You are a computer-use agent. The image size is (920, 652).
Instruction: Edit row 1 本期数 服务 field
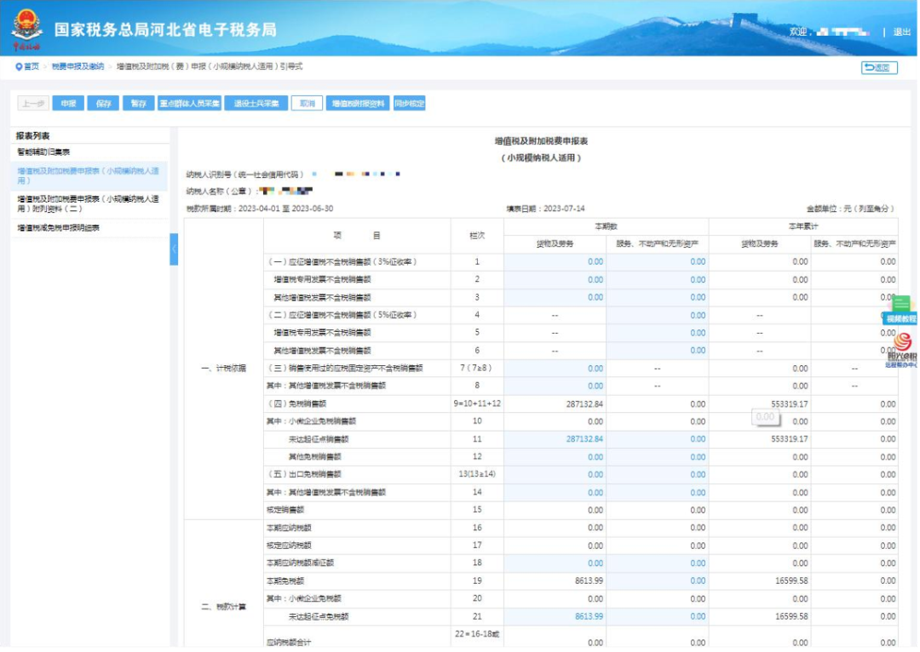tap(658, 263)
